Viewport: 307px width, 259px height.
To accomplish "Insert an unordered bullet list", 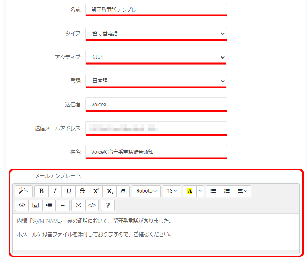I will pos(213,191).
